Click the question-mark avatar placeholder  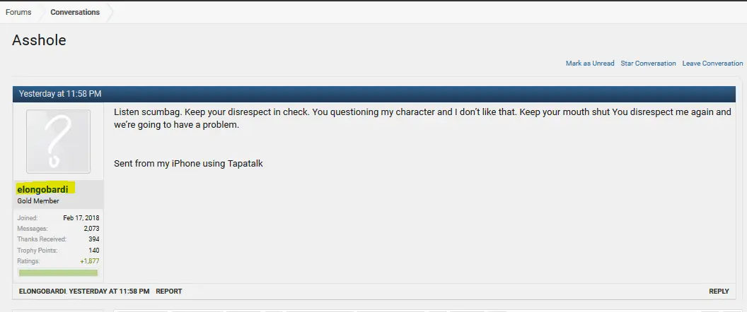[58, 141]
